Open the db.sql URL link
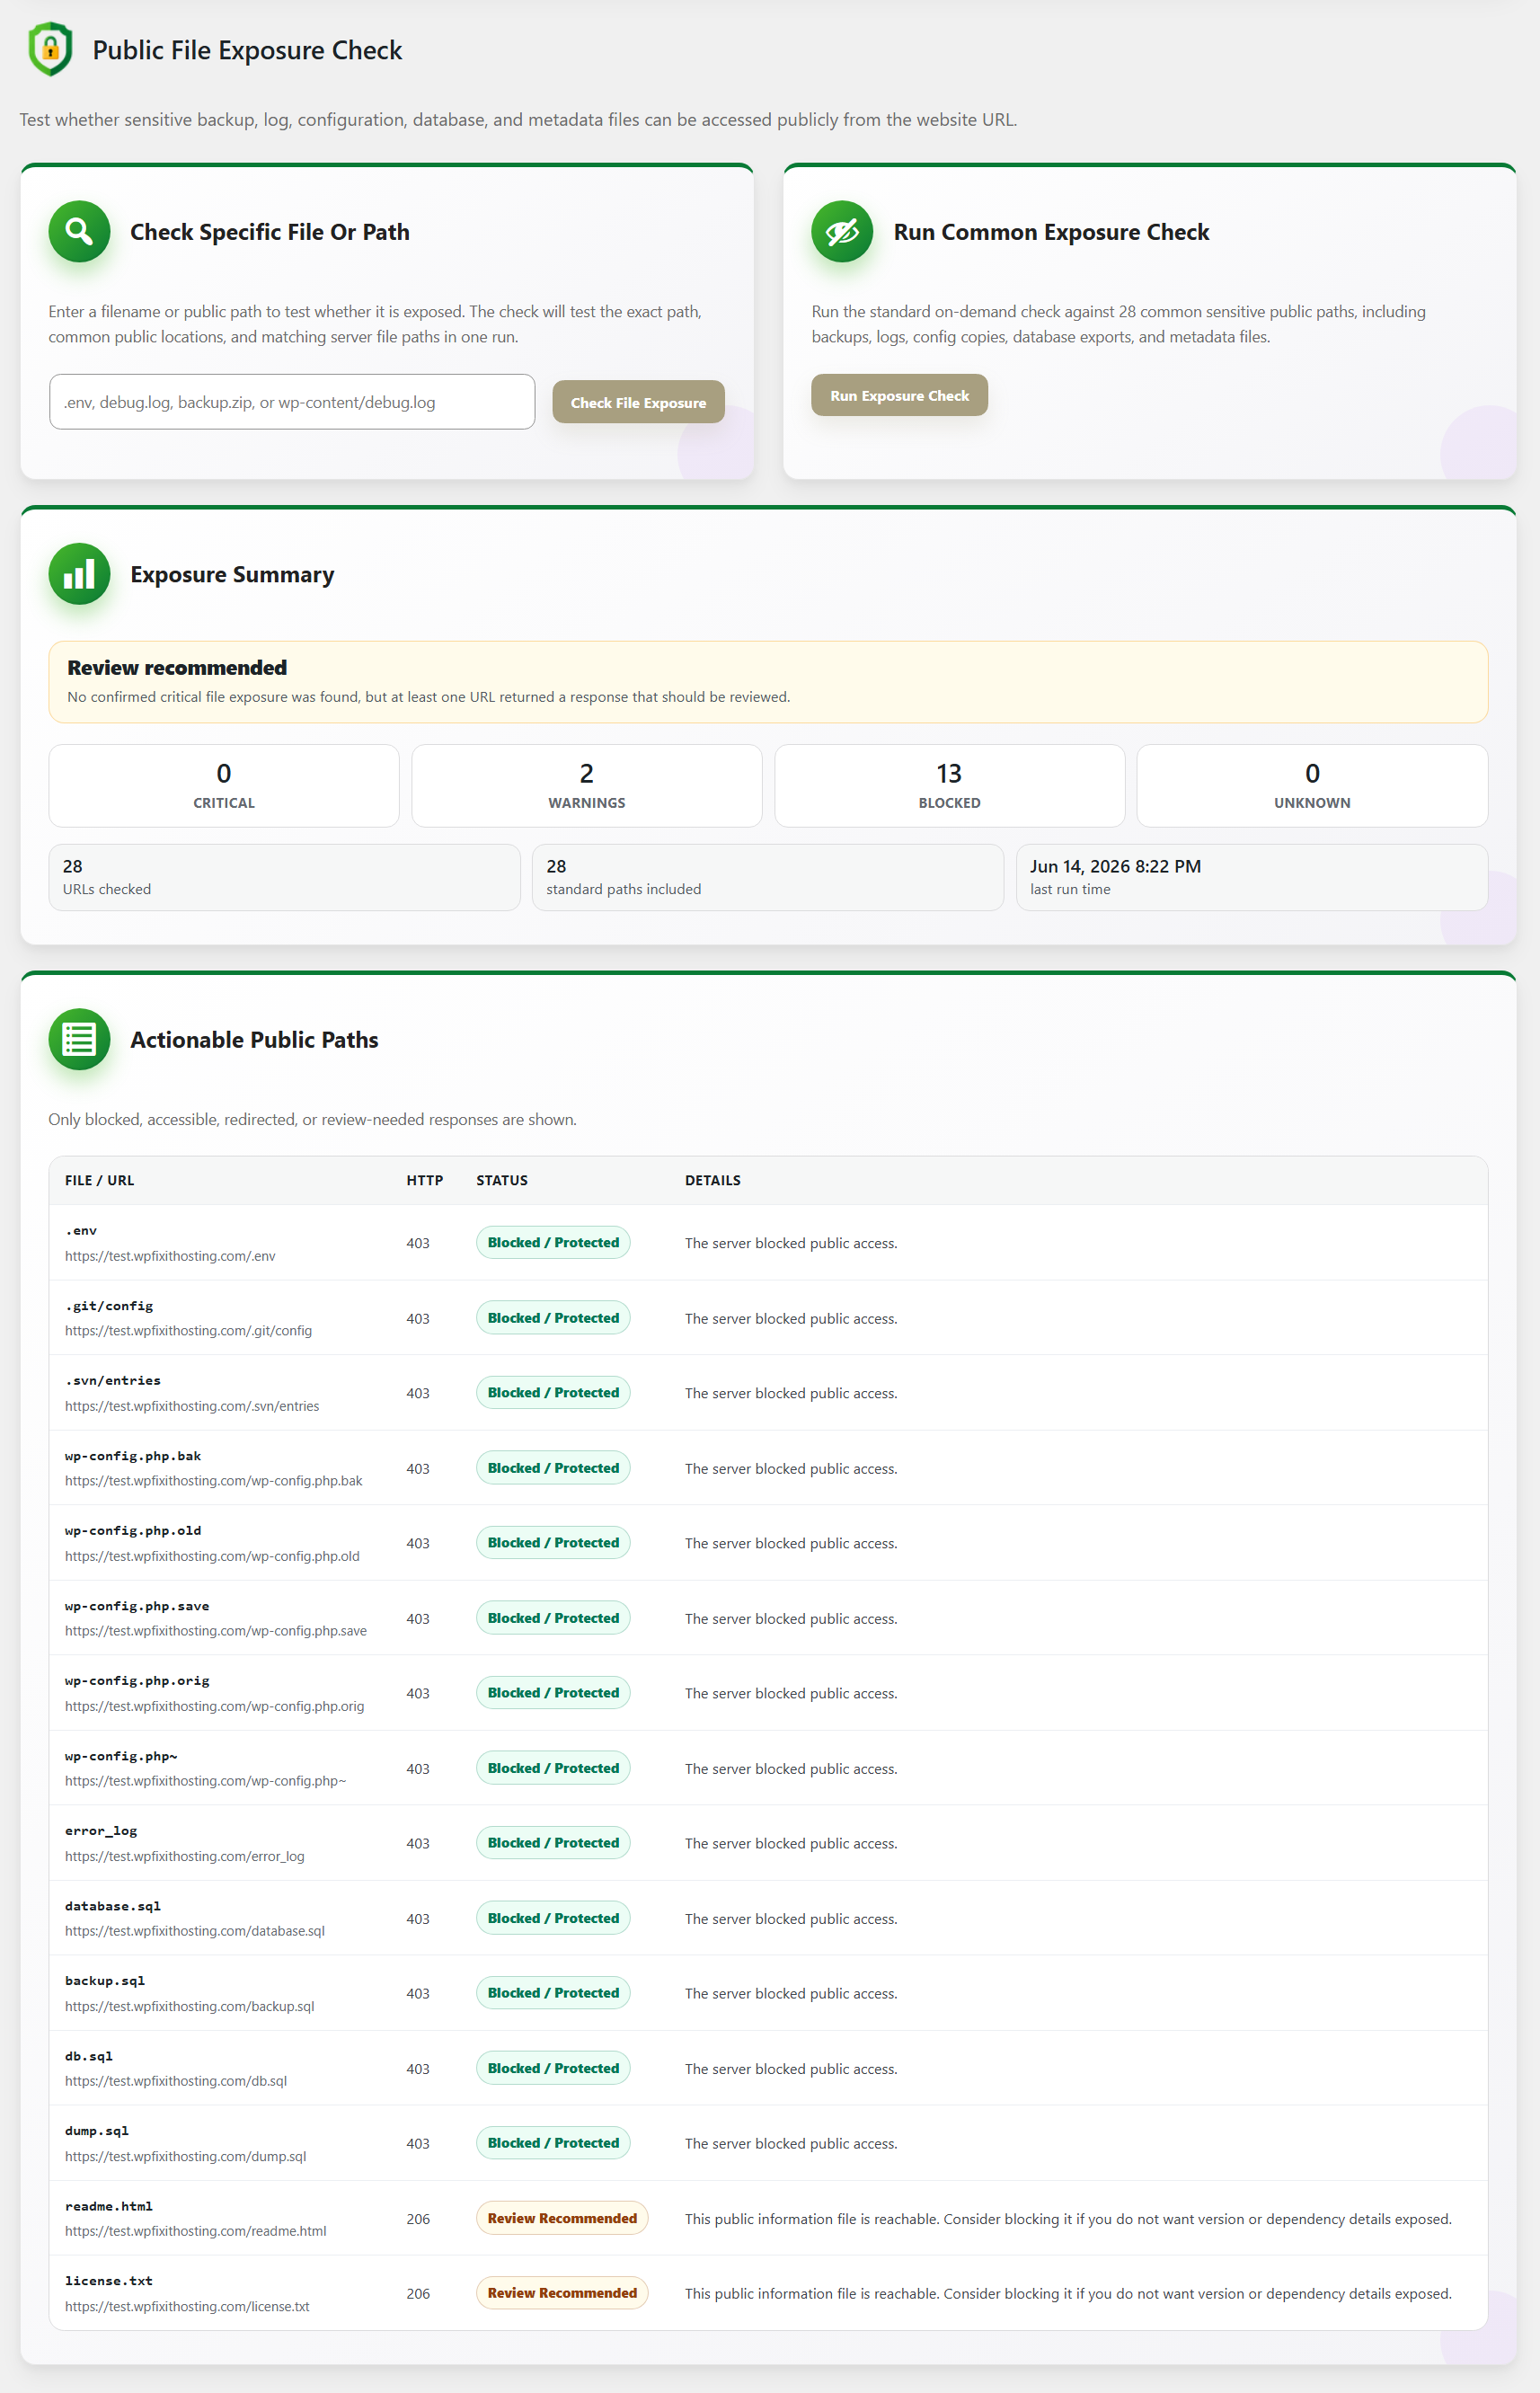 (176, 2081)
